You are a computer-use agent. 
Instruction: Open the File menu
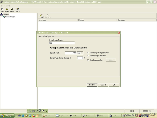(x=3, y=6)
